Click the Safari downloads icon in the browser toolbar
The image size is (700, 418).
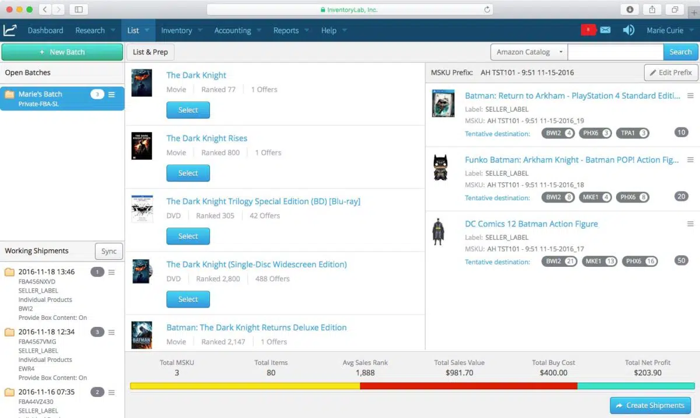(629, 9)
